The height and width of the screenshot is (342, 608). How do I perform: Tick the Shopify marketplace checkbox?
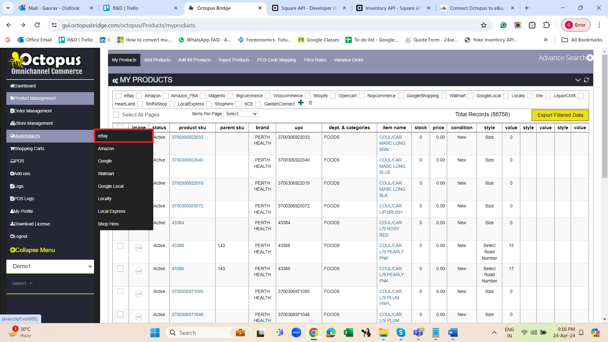coord(308,96)
